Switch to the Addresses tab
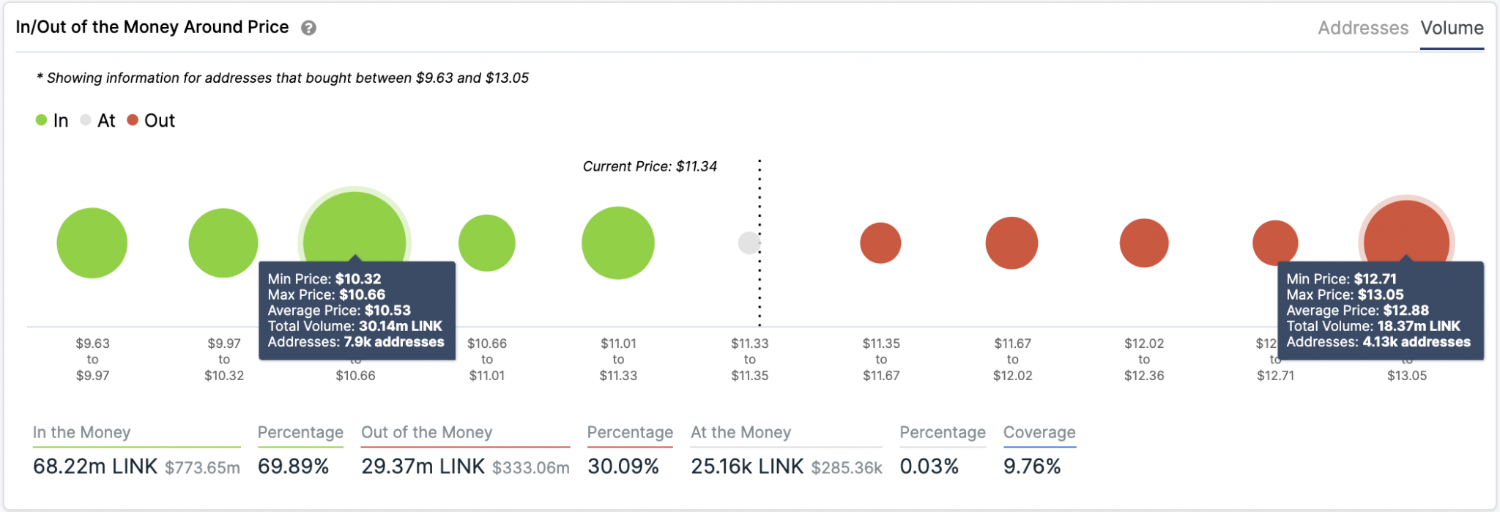The height and width of the screenshot is (512, 1500). (x=1363, y=28)
